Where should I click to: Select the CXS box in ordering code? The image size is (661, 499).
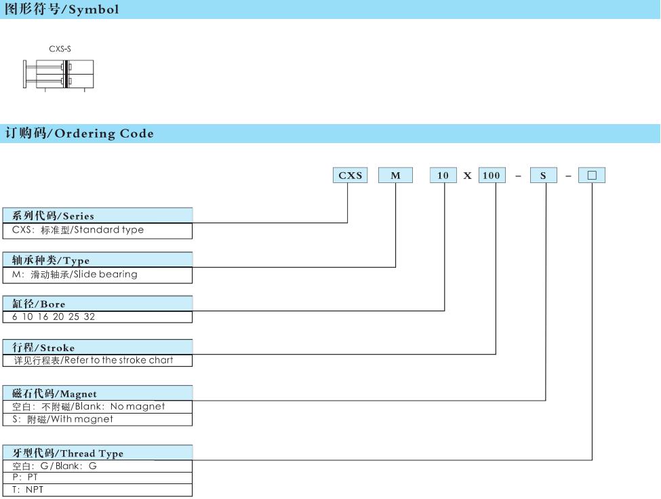coord(350,176)
